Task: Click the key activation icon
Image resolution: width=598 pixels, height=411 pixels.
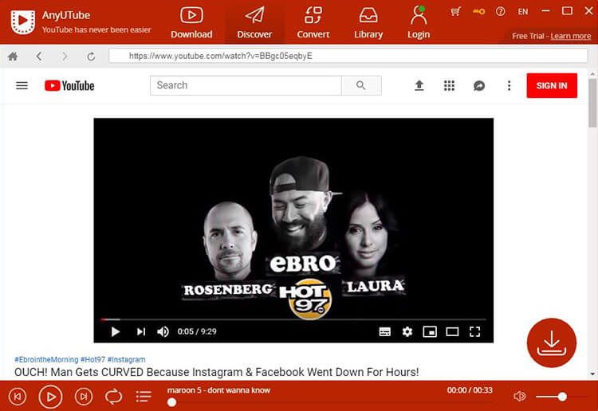Action: click(x=478, y=11)
